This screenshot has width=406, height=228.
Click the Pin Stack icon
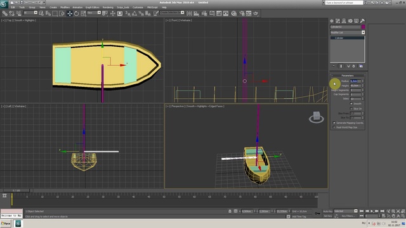(334, 66)
